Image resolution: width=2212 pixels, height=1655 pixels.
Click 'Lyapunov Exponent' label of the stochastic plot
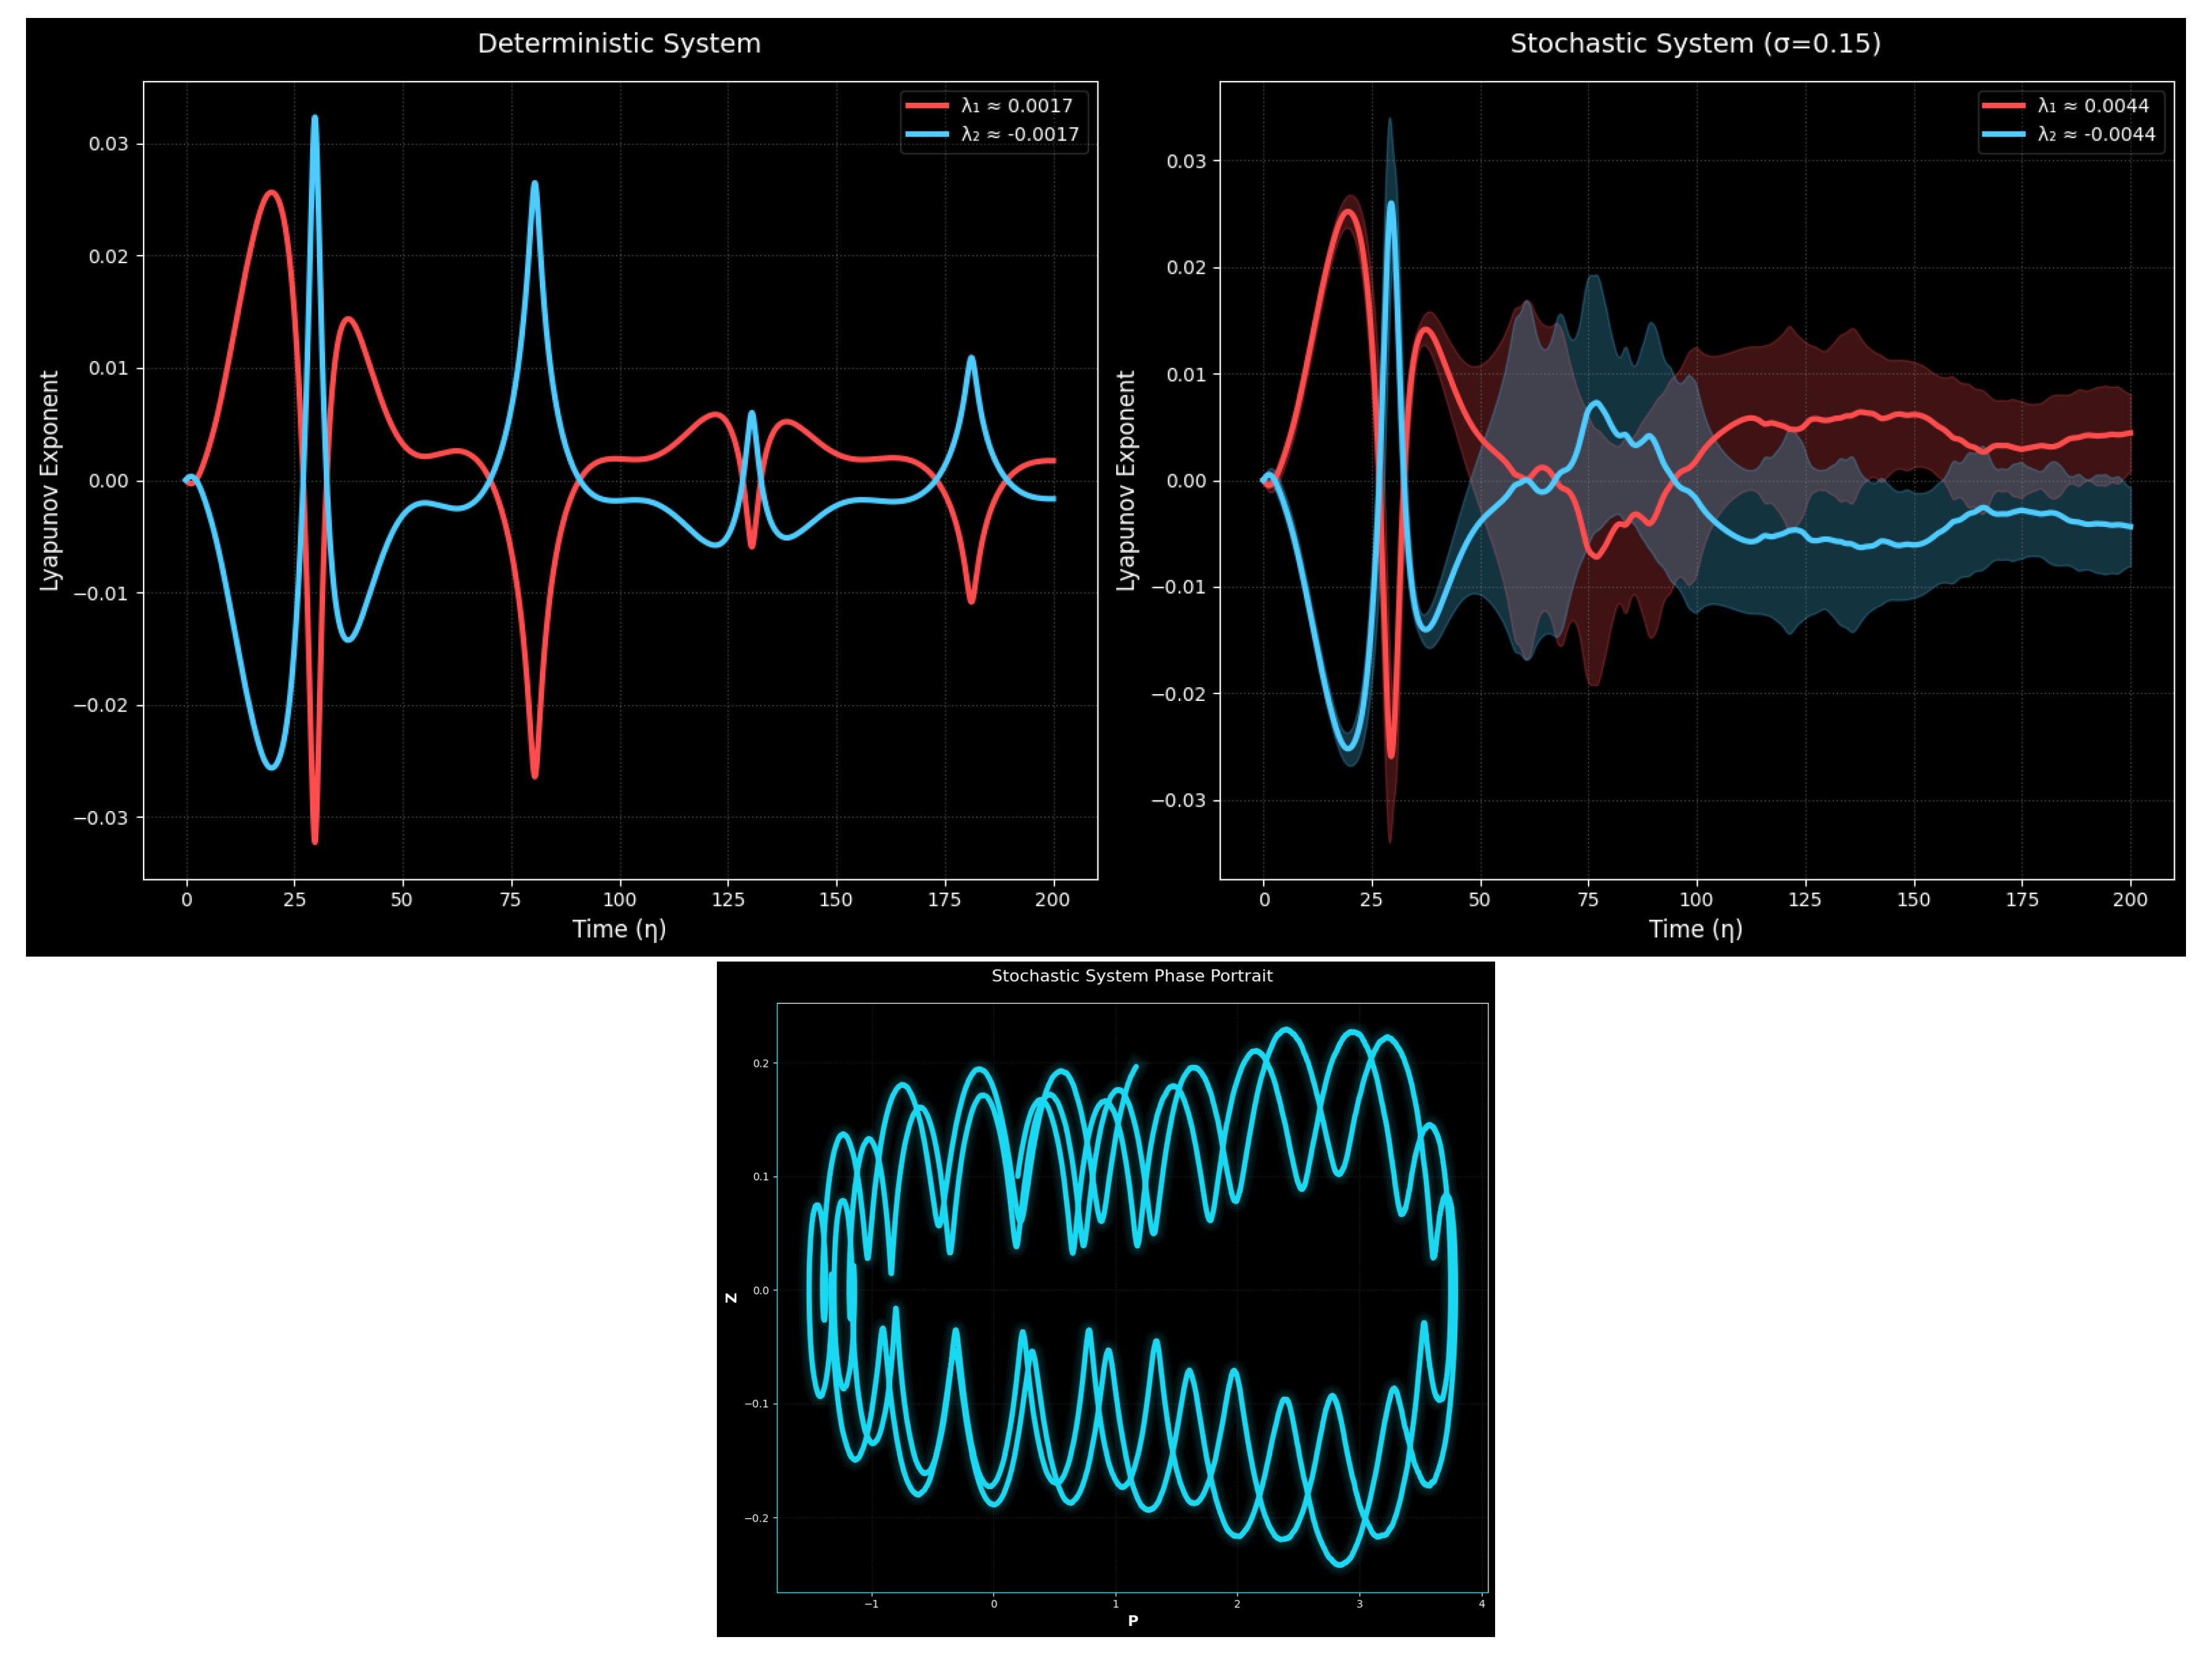(x=1126, y=481)
